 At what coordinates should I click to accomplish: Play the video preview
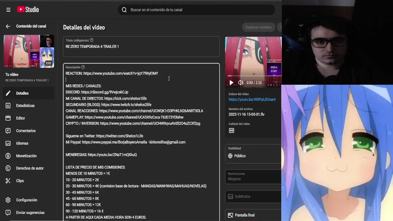(x=232, y=83)
